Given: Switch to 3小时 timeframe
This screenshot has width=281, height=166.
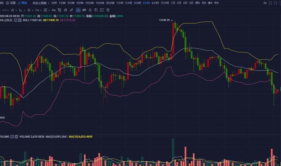Looking at the screenshot, I should pos(137,3).
